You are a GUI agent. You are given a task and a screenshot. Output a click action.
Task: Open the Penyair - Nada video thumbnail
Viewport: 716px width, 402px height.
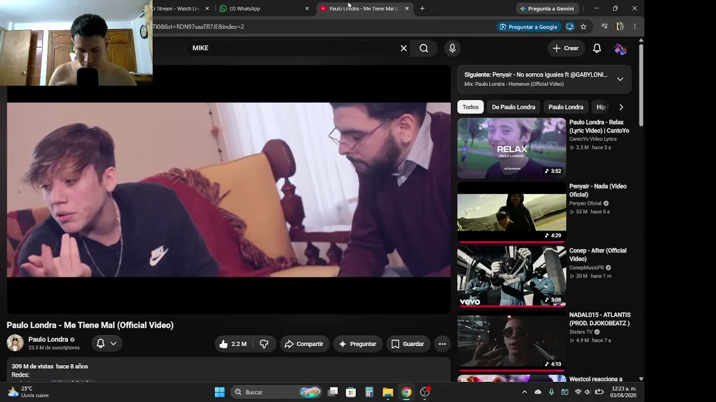(x=511, y=212)
